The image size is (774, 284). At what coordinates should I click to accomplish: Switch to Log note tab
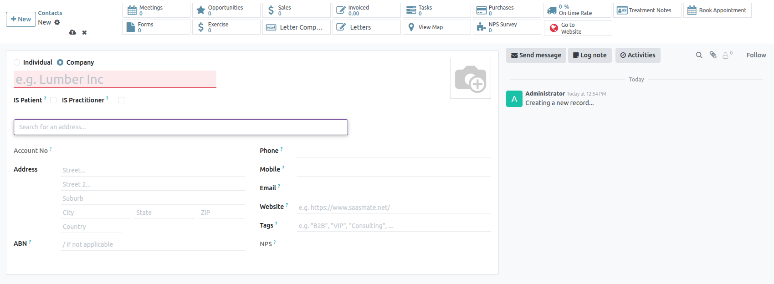(589, 55)
